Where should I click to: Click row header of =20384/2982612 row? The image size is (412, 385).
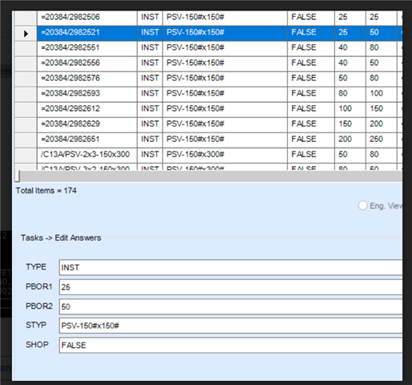click(x=26, y=109)
